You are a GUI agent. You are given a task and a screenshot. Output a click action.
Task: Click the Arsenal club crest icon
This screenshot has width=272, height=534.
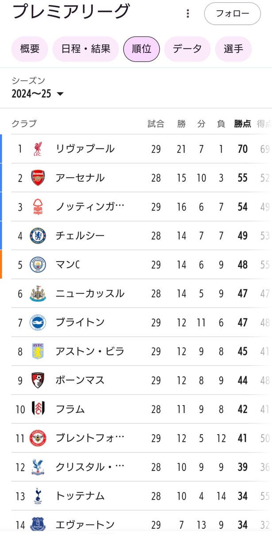(38, 178)
